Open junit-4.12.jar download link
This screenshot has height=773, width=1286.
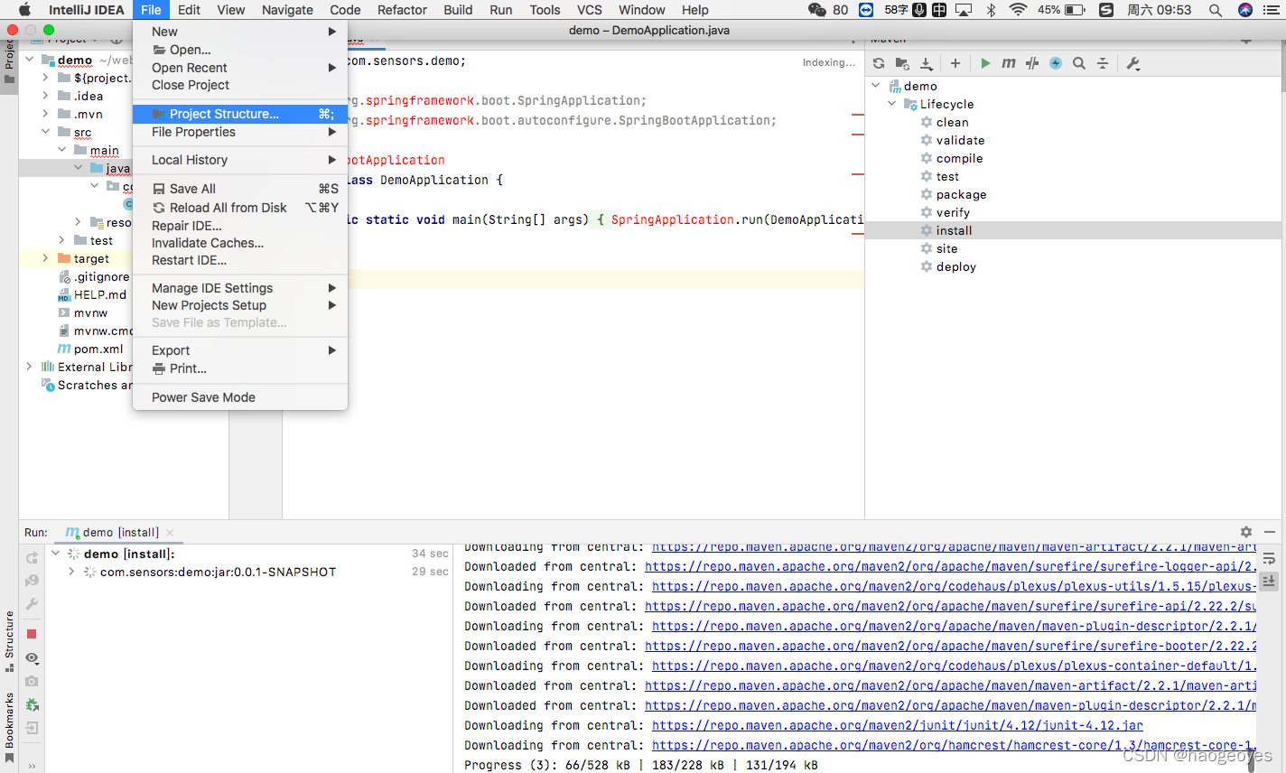[x=898, y=725]
